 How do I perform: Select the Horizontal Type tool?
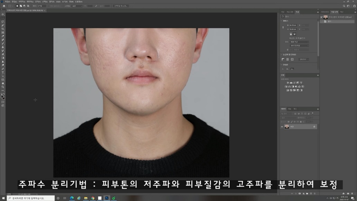tap(3, 72)
